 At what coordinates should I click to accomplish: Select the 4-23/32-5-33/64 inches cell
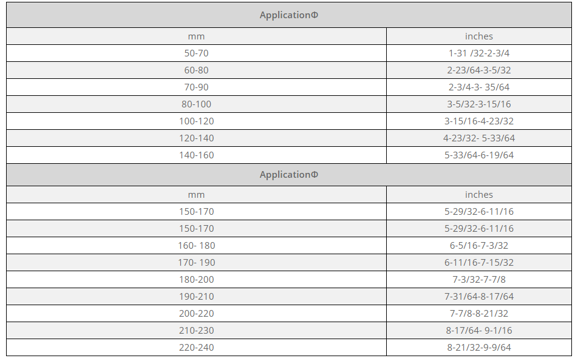pyautogui.click(x=479, y=138)
